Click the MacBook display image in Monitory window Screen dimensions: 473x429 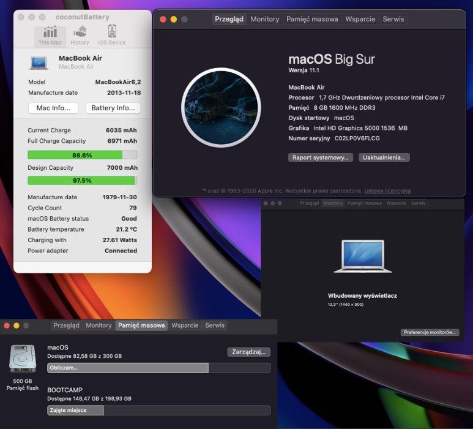coord(363,256)
